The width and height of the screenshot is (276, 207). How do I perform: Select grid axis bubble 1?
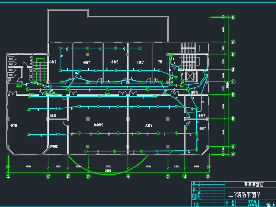coord(8,176)
